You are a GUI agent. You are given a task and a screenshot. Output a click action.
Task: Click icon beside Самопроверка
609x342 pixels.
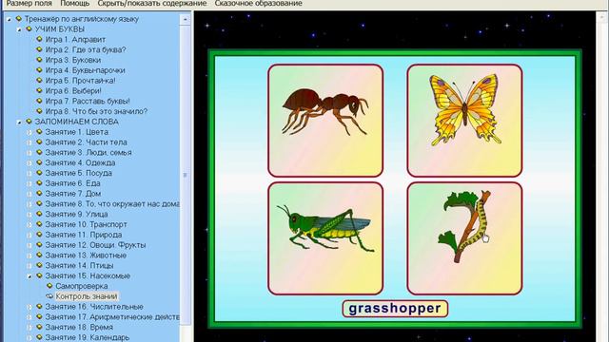pyautogui.click(x=49, y=286)
